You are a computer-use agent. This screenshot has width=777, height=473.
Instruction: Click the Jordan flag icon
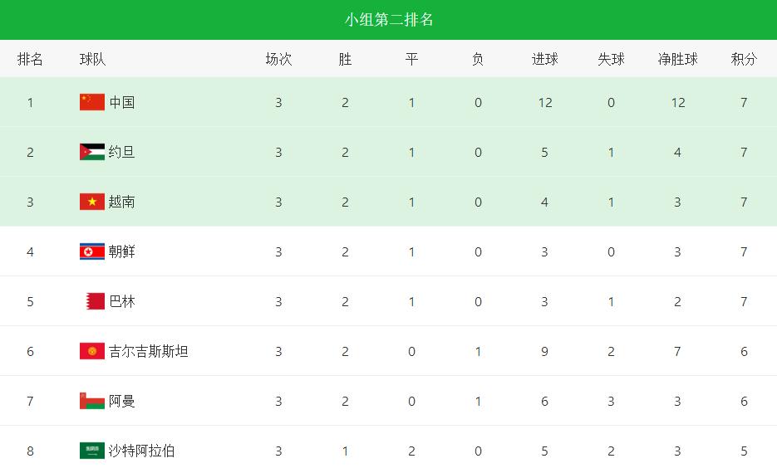click(92, 152)
